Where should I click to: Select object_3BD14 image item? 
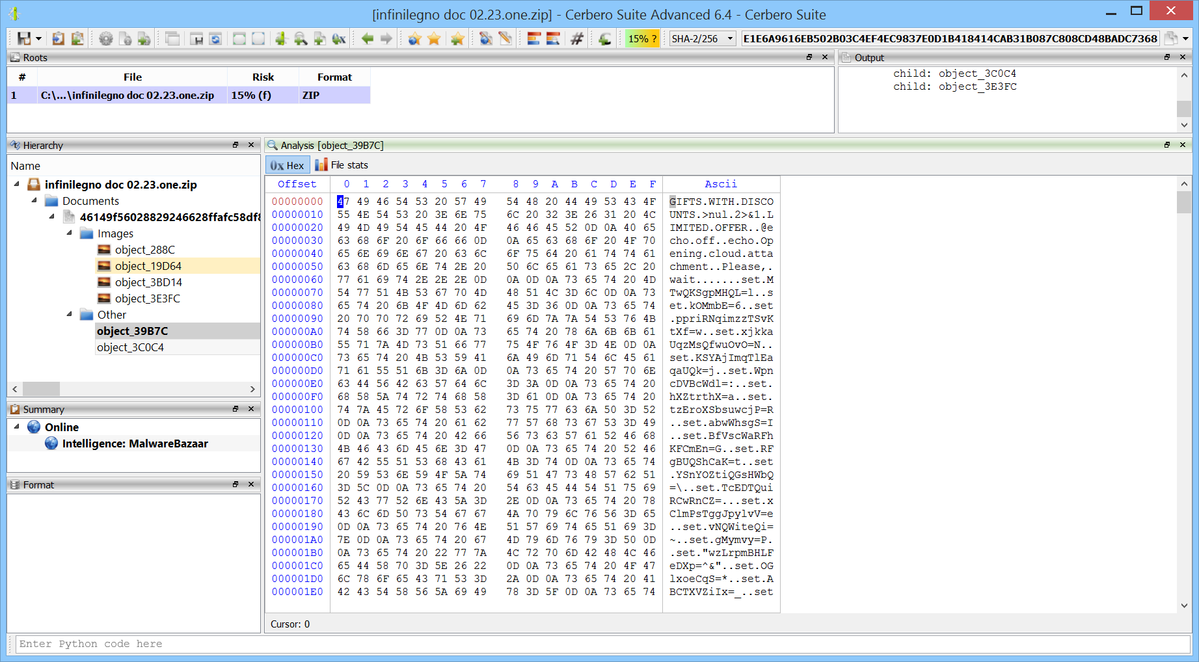click(148, 282)
